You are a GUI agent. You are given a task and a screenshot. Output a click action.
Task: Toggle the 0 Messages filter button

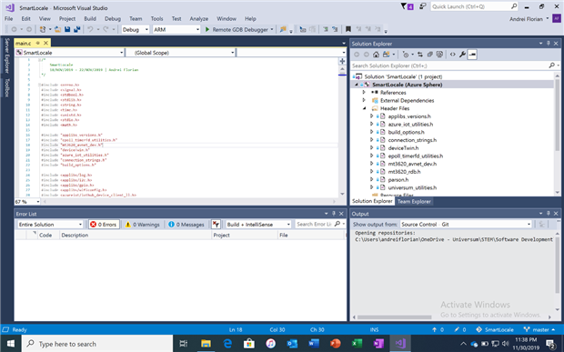click(186, 225)
